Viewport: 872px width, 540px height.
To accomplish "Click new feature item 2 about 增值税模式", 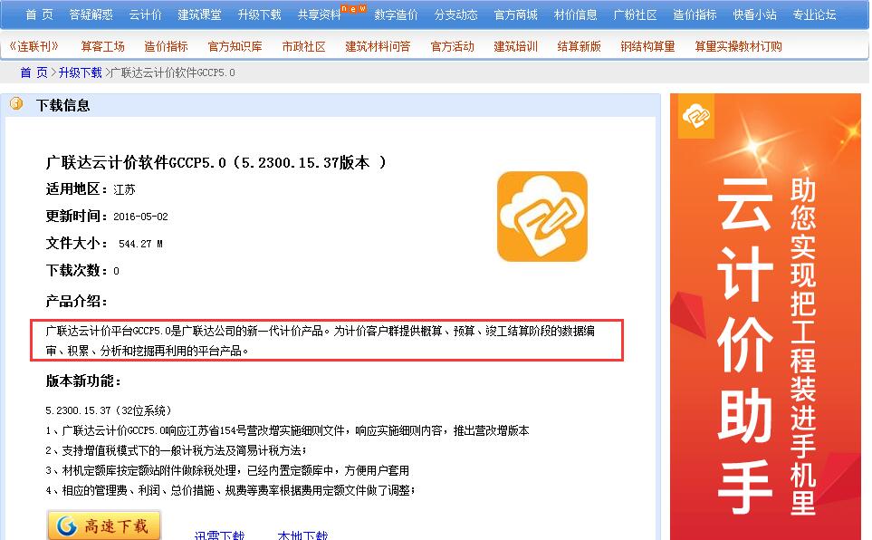I will coord(177,450).
